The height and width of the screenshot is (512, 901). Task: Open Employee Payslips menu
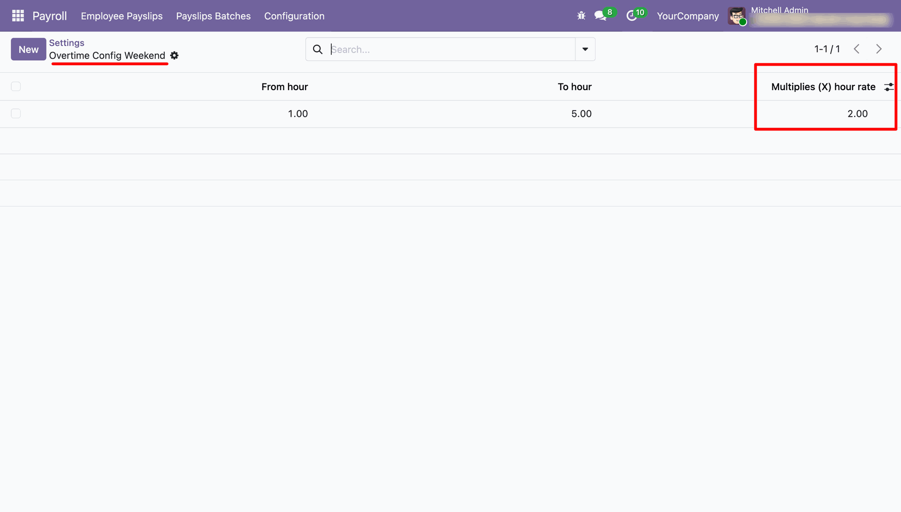[122, 16]
